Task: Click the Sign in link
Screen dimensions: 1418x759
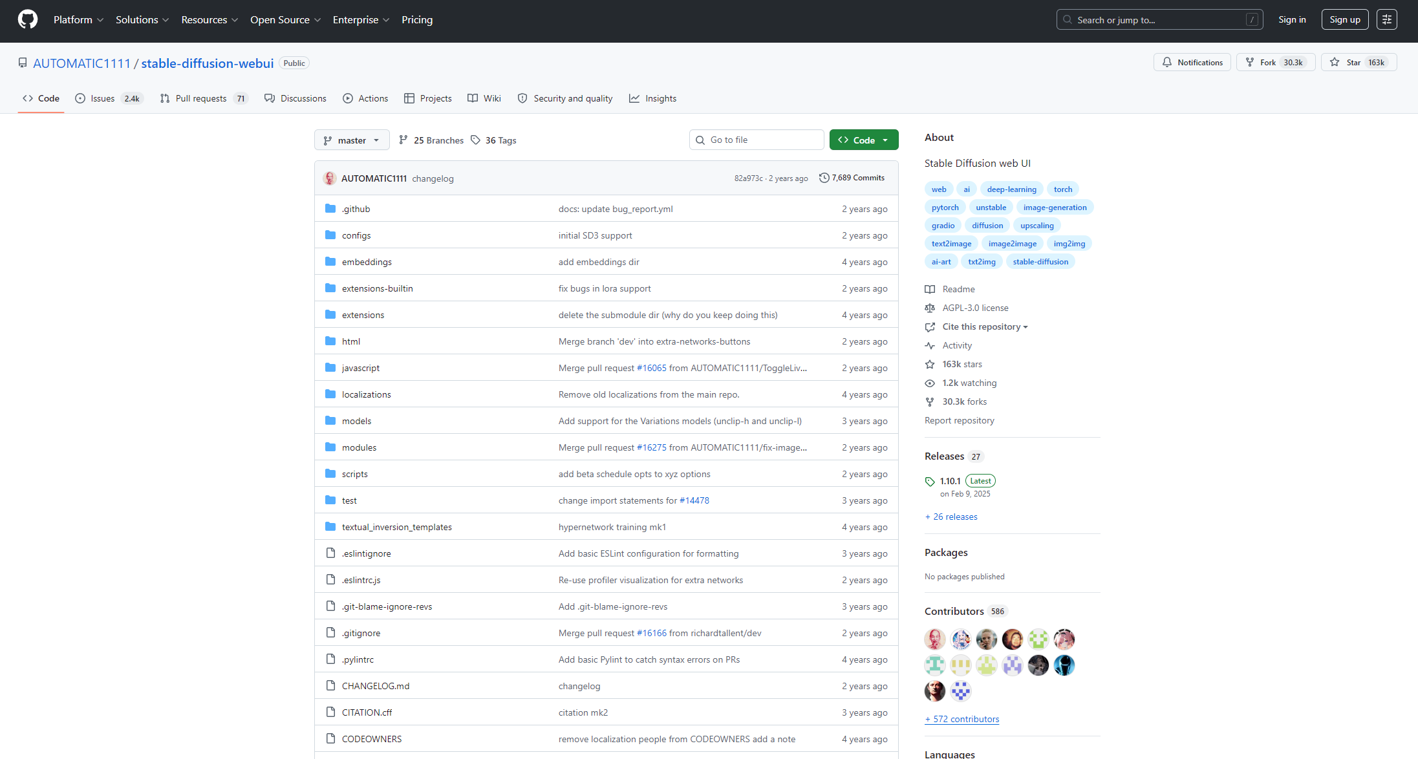Action: coord(1292,19)
